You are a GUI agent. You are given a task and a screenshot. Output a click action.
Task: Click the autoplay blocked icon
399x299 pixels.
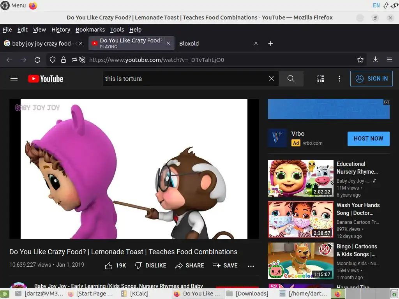82,60
